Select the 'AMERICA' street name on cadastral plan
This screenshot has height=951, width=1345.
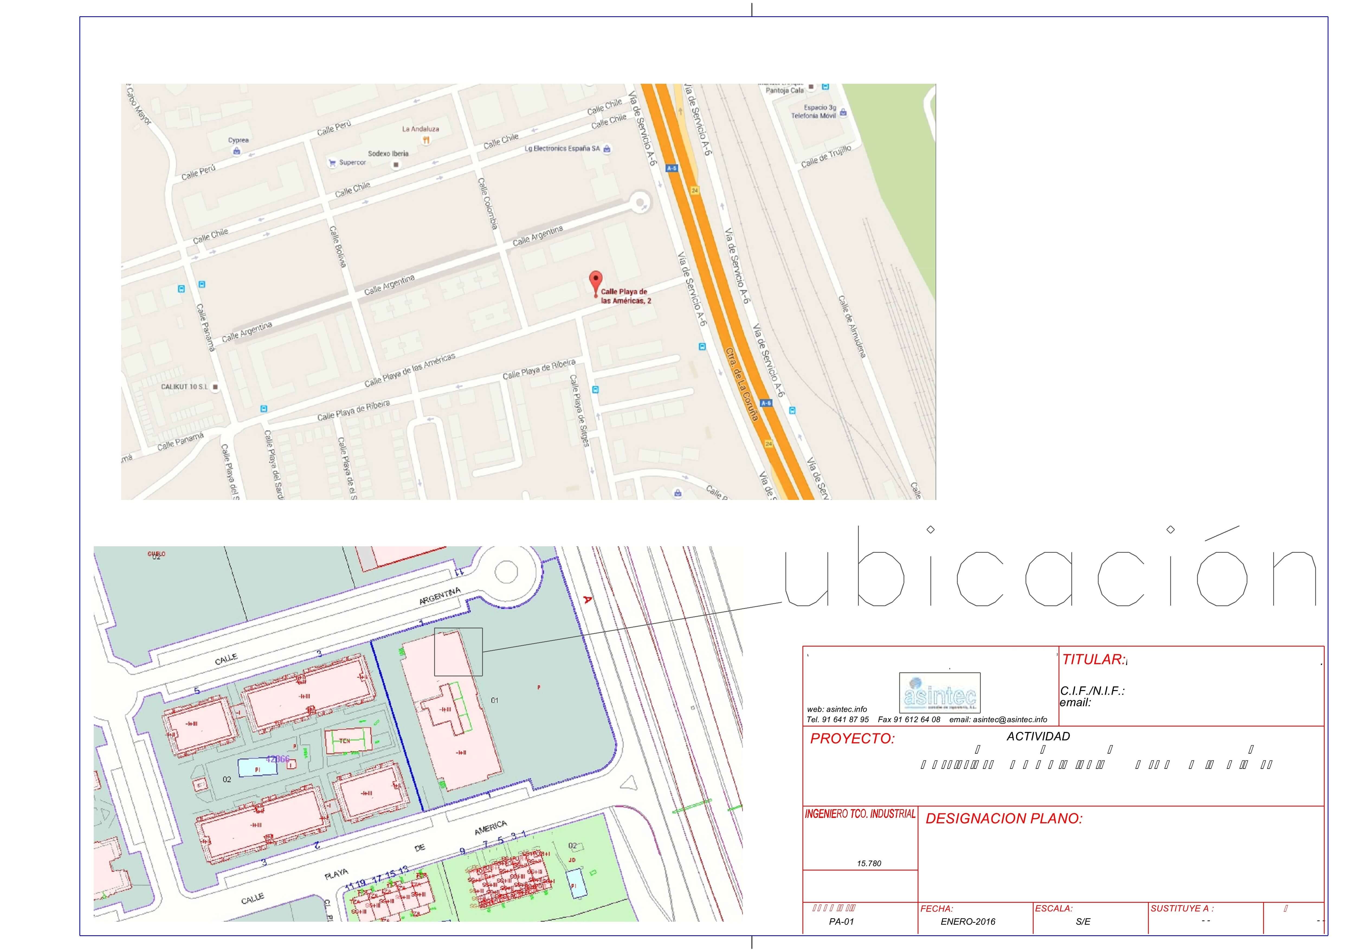pyautogui.click(x=490, y=828)
